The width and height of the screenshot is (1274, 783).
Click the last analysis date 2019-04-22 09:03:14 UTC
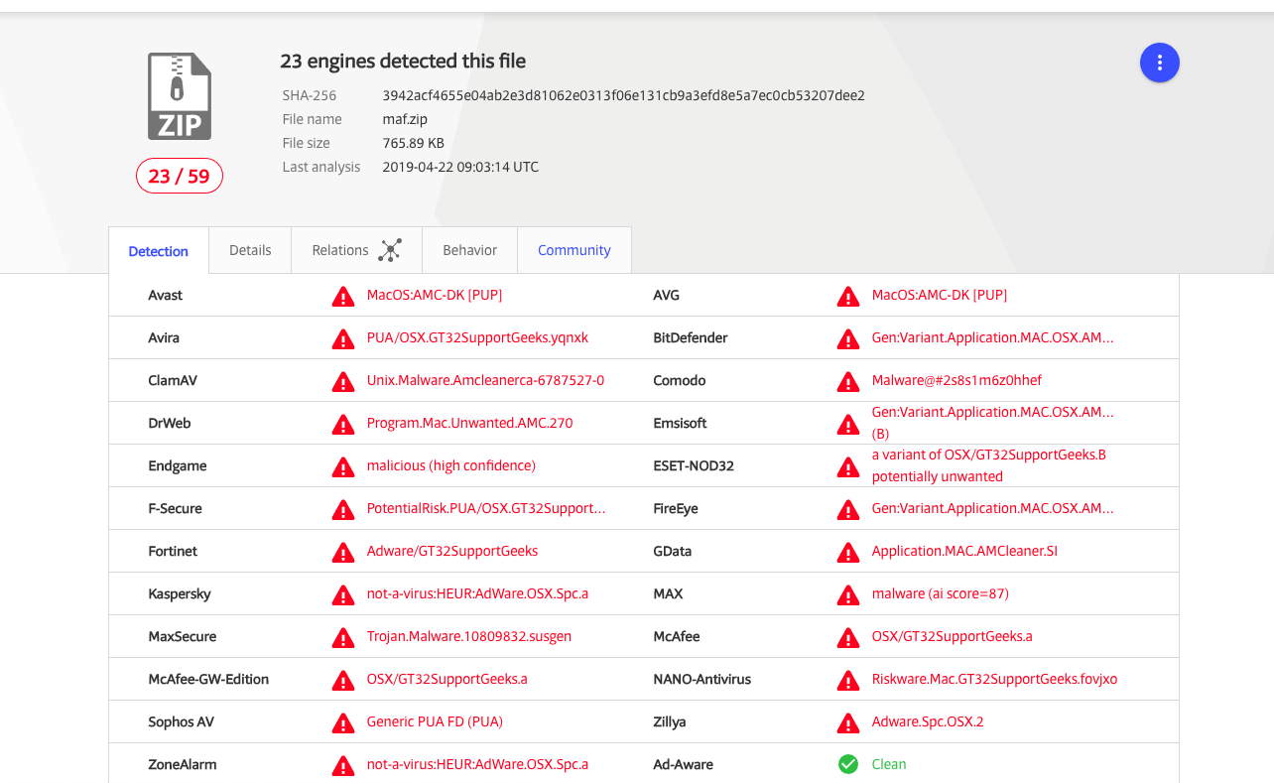[x=460, y=167]
